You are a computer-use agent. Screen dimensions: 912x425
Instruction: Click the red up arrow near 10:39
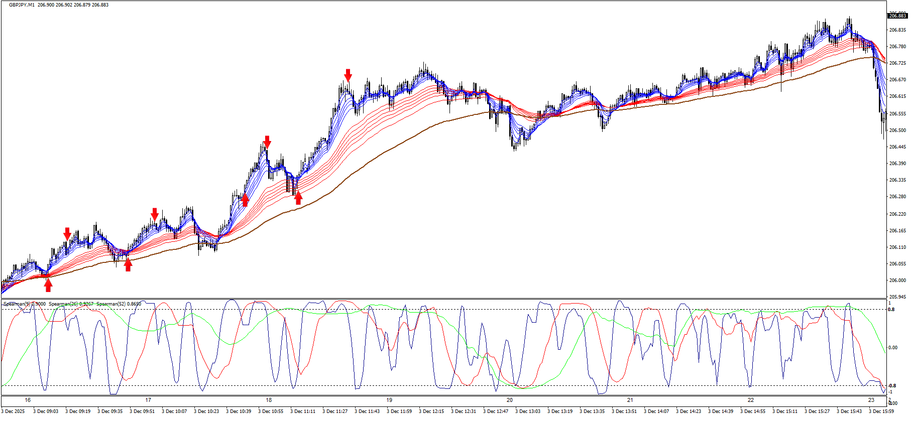pyautogui.click(x=245, y=200)
